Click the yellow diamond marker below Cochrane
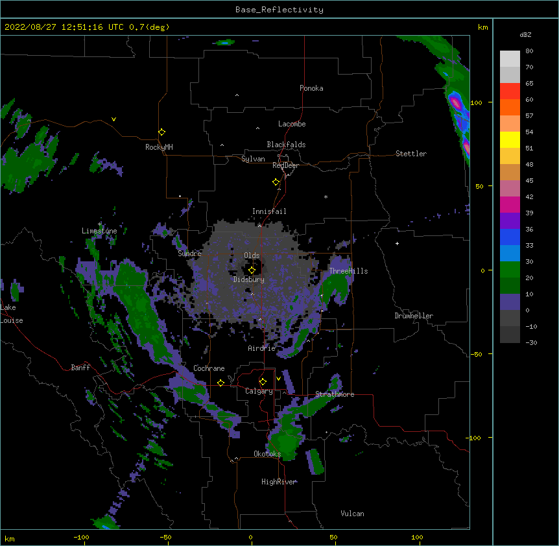 pyautogui.click(x=220, y=383)
